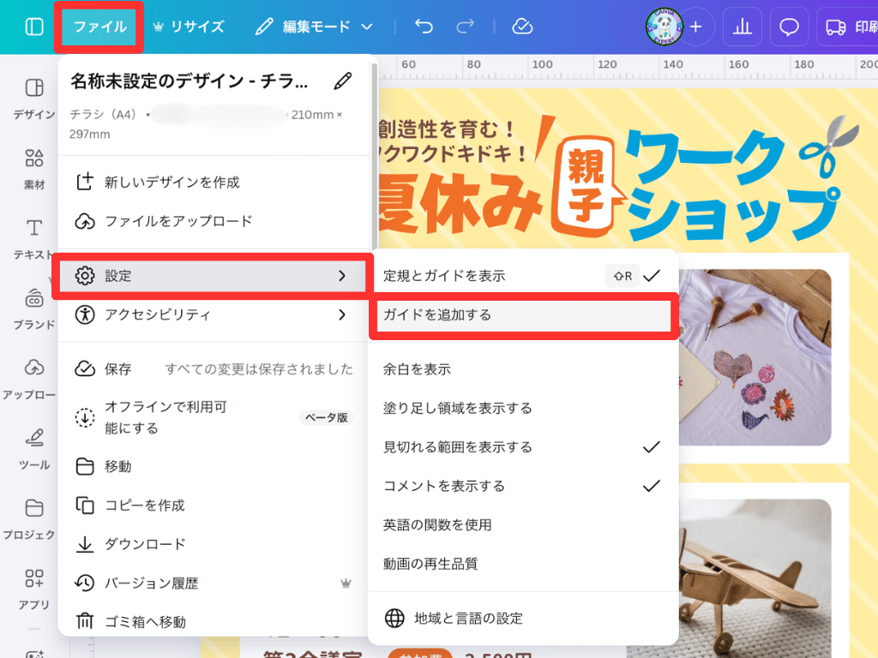The height and width of the screenshot is (658, 878).
Task: Open the analytics bar chart icon
Action: pyautogui.click(x=743, y=27)
